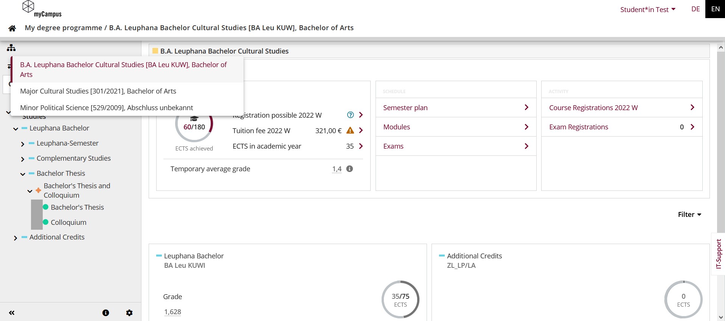725x321 pixels.
Task: Select Bachelor Thesis tree item
Action: click(61, 173)
